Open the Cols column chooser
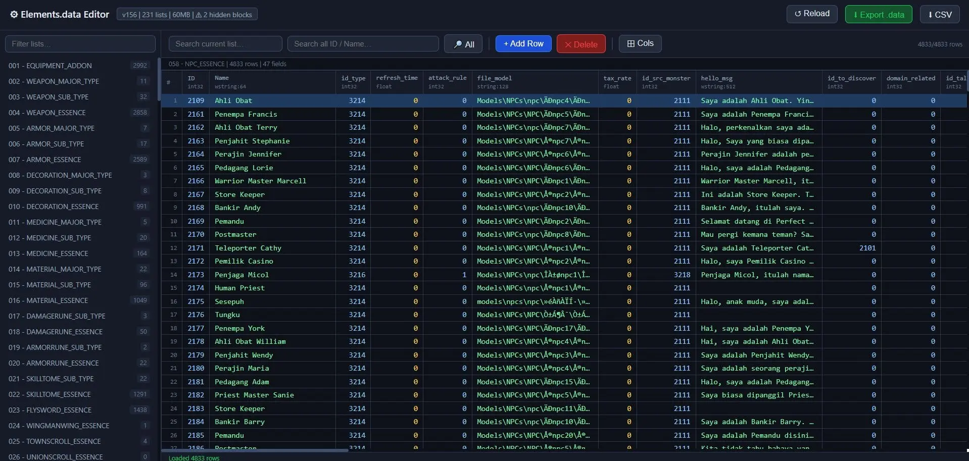 640,43
